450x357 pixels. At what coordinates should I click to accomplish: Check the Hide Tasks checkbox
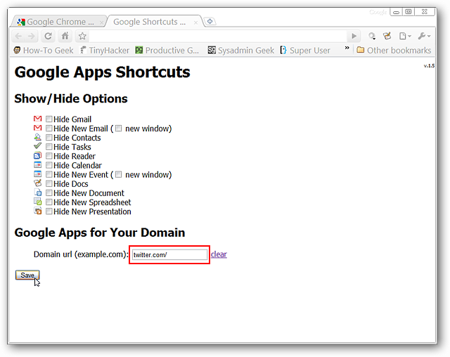point(49,147)
